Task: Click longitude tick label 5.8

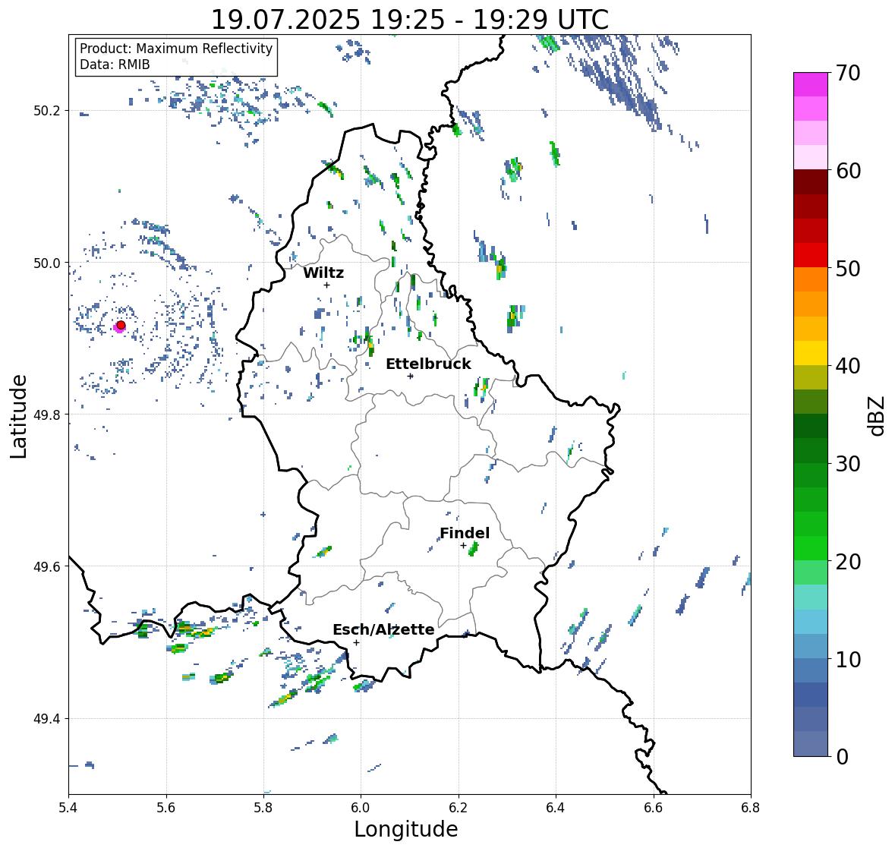Action: (263, 808)
